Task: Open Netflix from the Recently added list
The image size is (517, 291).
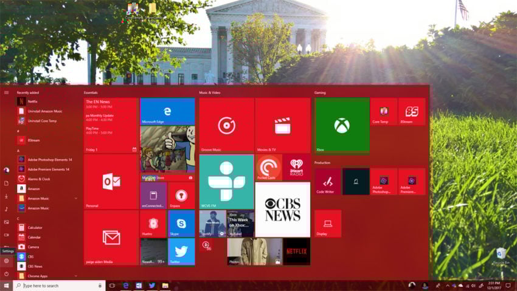Action: click(x=48, y=101)
